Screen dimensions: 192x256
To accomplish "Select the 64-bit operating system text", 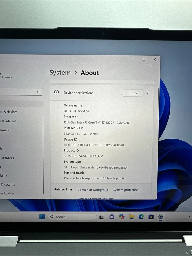I will tap(96, 167).
